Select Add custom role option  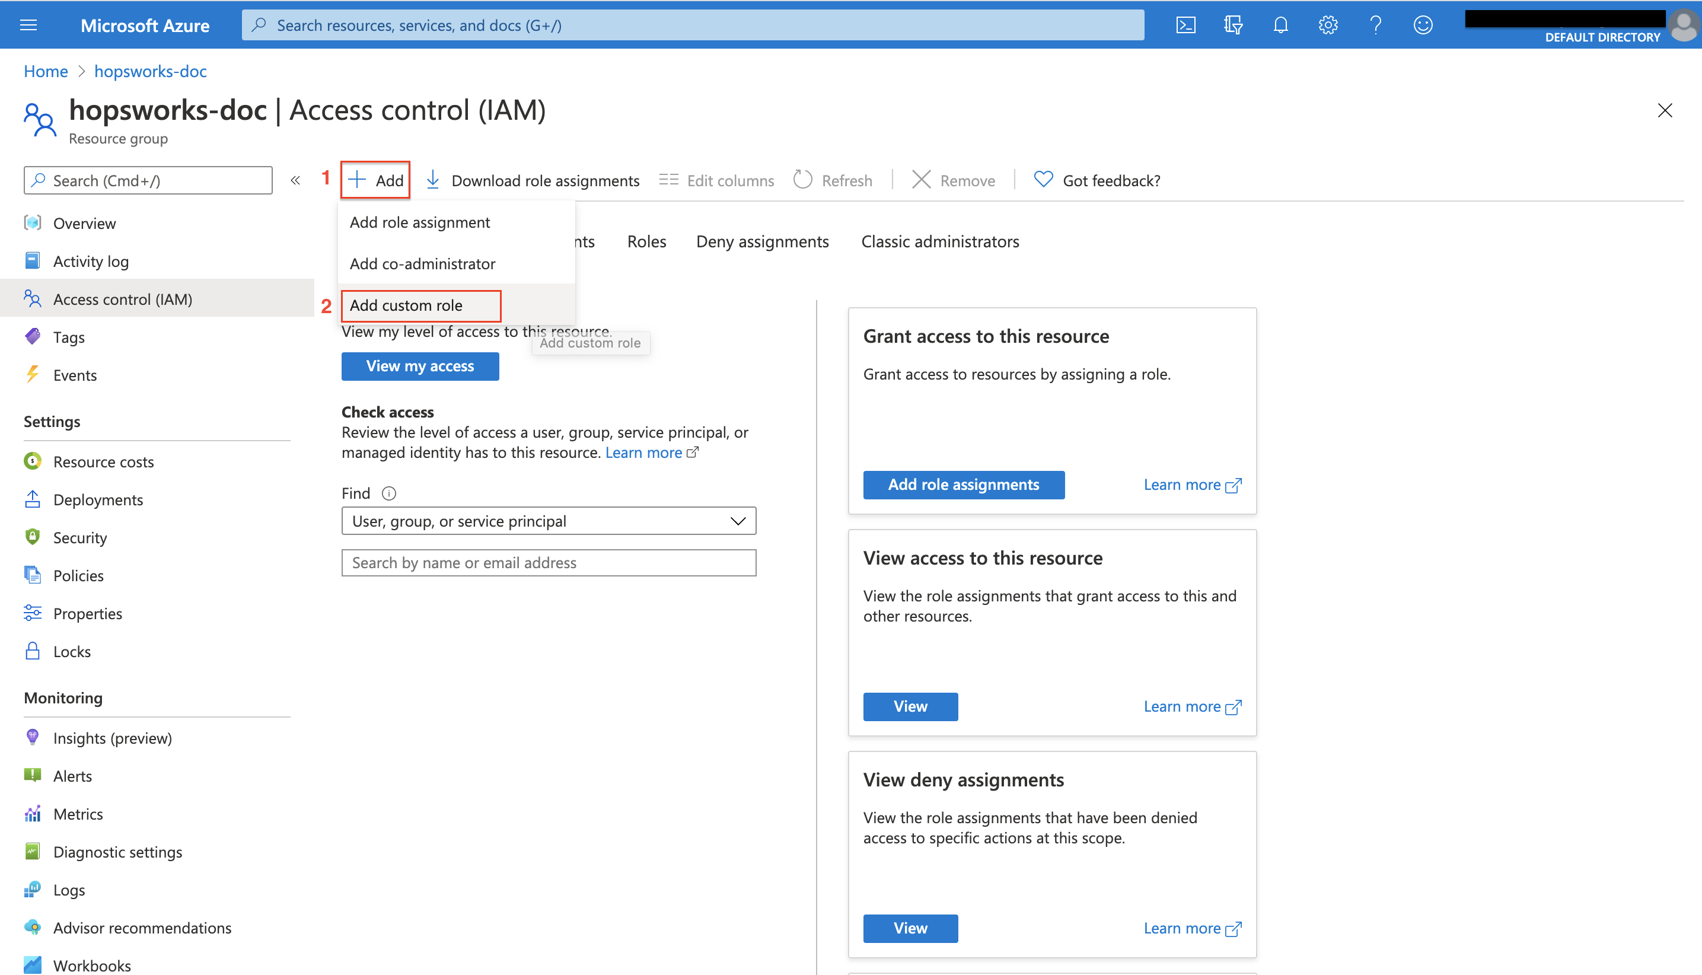404,305
